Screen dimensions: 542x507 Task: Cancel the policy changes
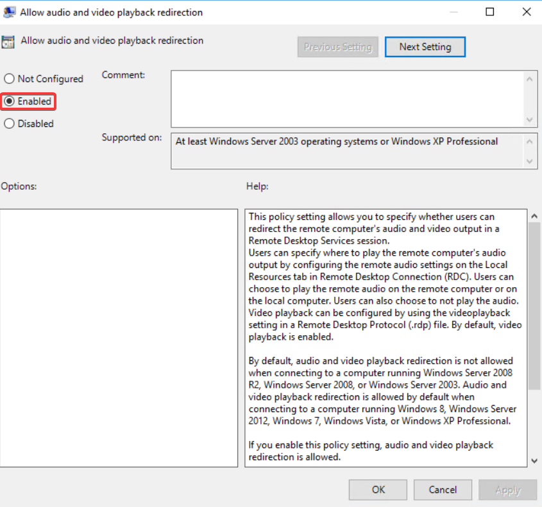click(443, 490)
